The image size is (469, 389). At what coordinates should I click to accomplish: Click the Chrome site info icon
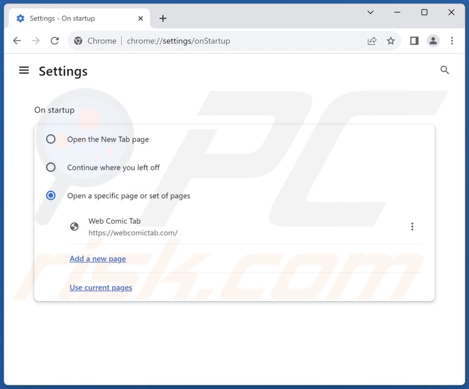[78, 41]
